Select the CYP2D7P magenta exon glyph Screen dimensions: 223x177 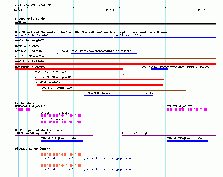pyautogui.click(x=187, y=109)
